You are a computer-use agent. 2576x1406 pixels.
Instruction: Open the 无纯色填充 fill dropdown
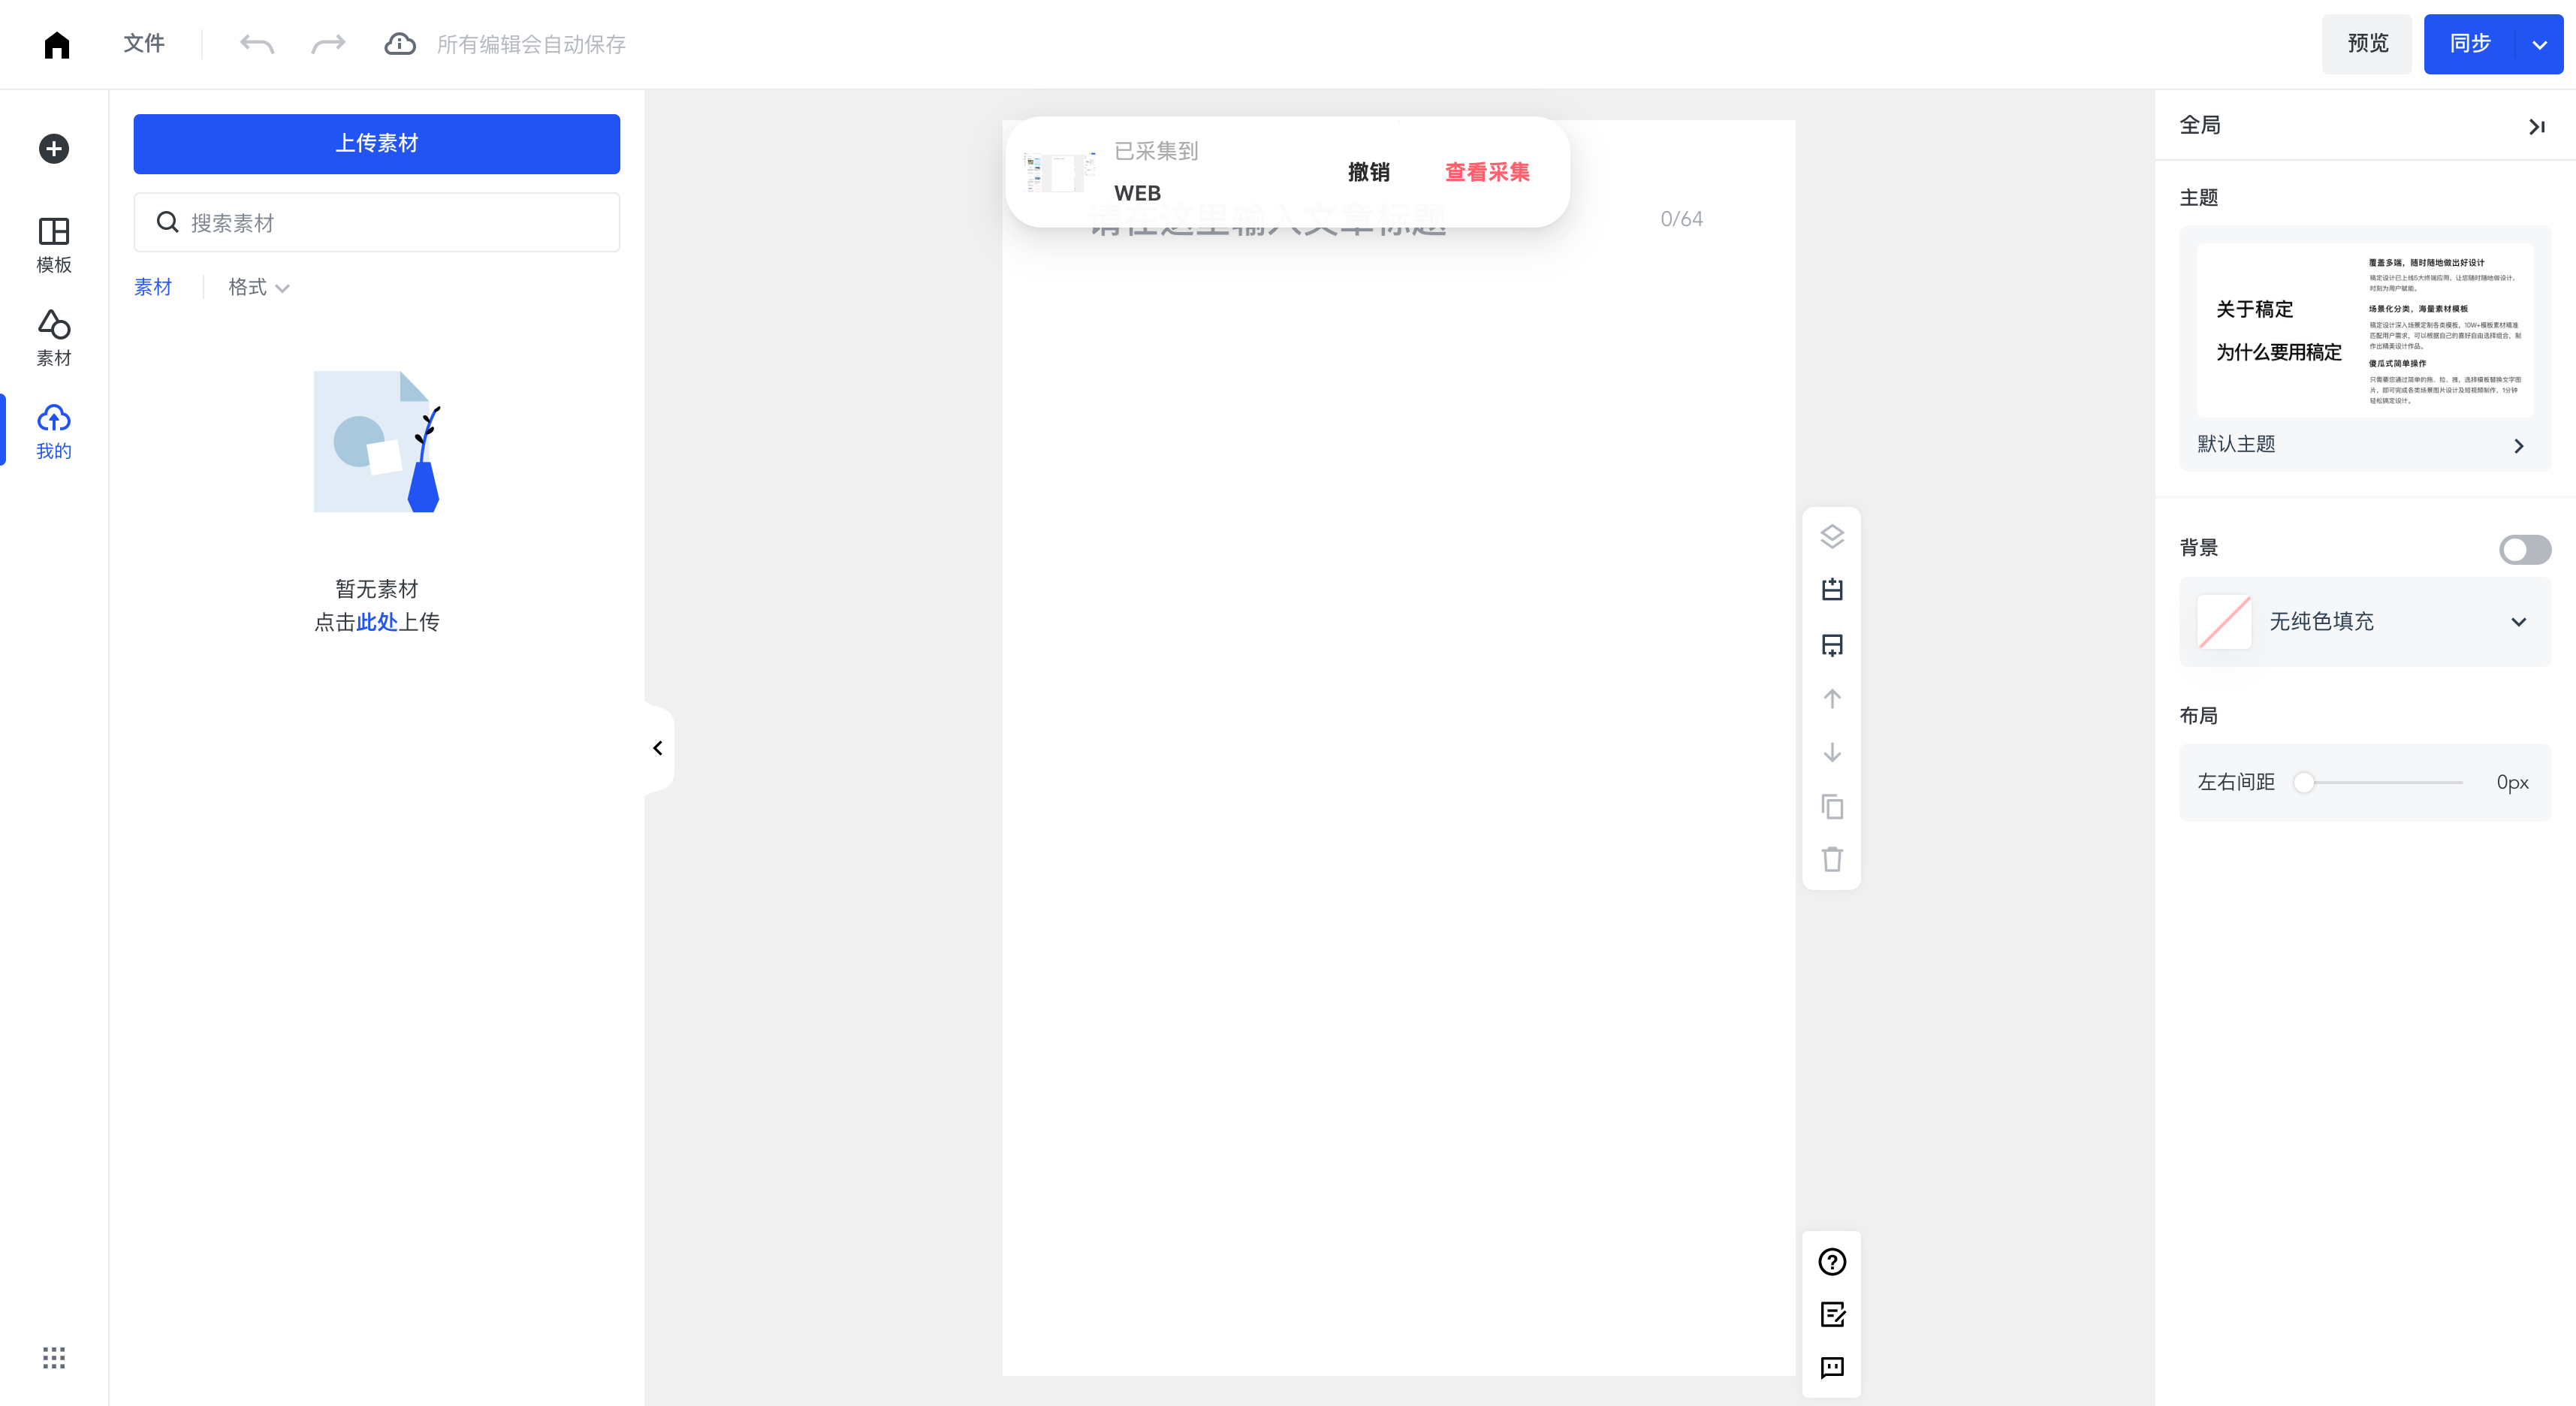click(2364, 622)
